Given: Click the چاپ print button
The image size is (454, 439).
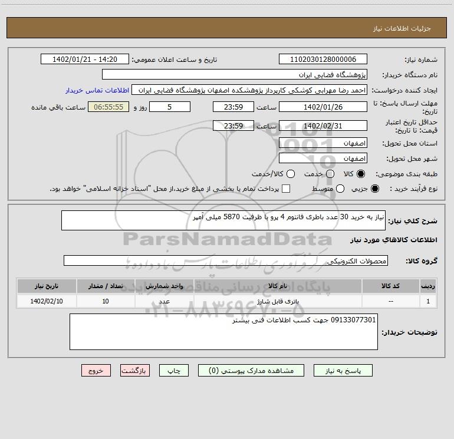Looking at the screenshot, I should pyautogui.click(x=174, y=371).
